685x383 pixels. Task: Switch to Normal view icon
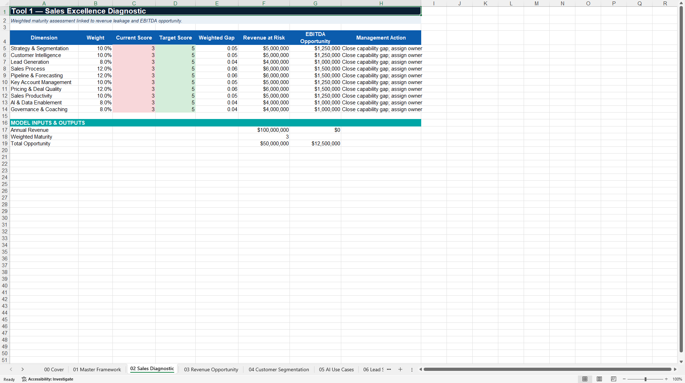click(x=585, y=379)
